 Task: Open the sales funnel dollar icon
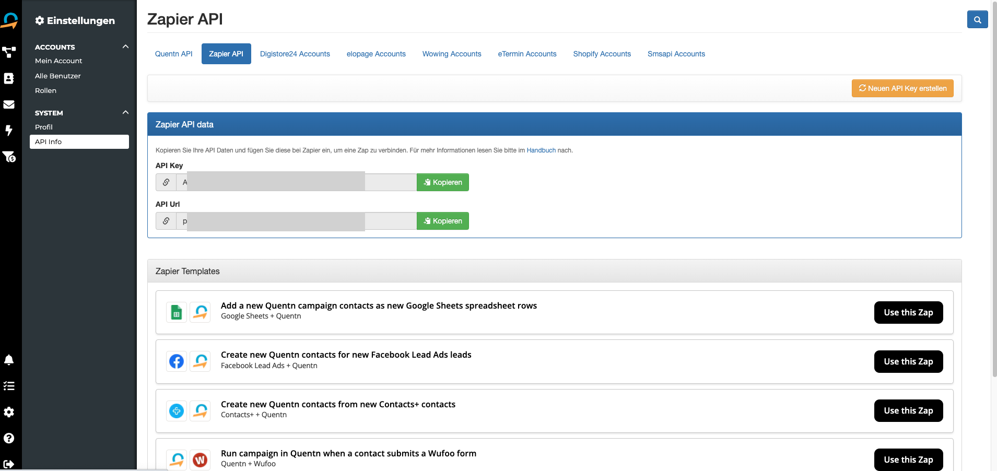tap(9, 157)
